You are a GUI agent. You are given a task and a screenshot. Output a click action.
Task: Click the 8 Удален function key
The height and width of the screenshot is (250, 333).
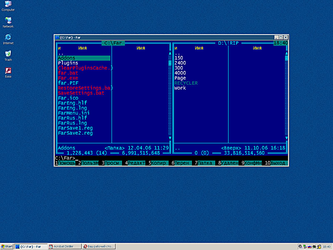click(229, 163)
